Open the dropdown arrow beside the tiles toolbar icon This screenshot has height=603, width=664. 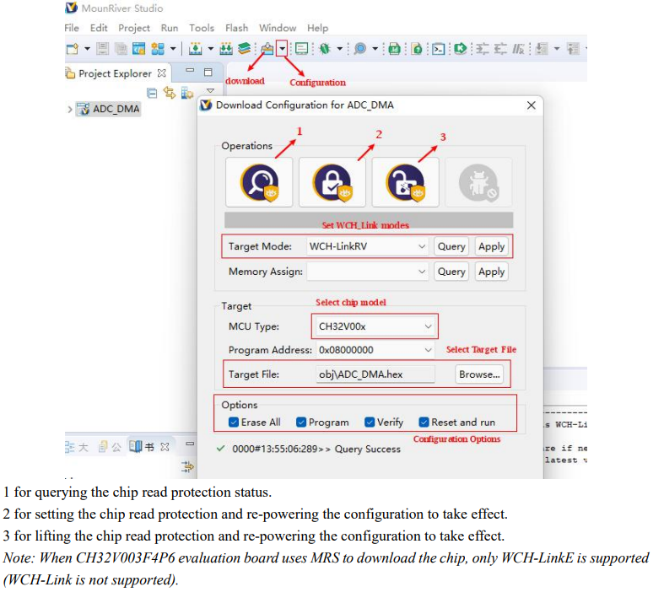(x=173, y=49)
